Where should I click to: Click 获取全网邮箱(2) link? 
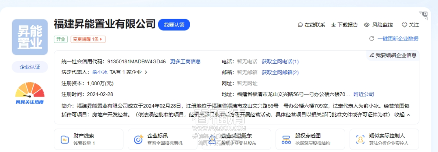tap(280, 73)
